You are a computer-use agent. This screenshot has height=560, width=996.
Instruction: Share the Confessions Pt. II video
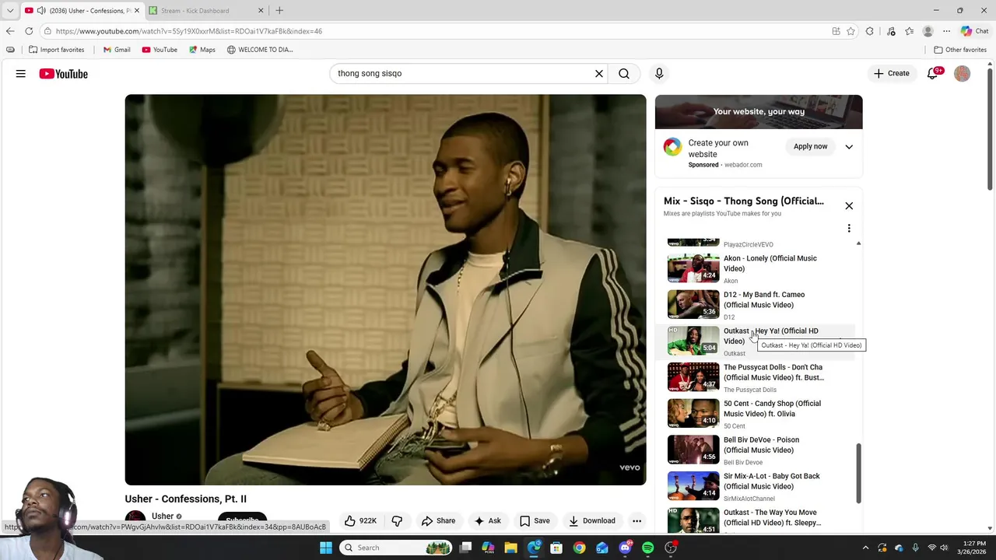[x=438, y=521]
